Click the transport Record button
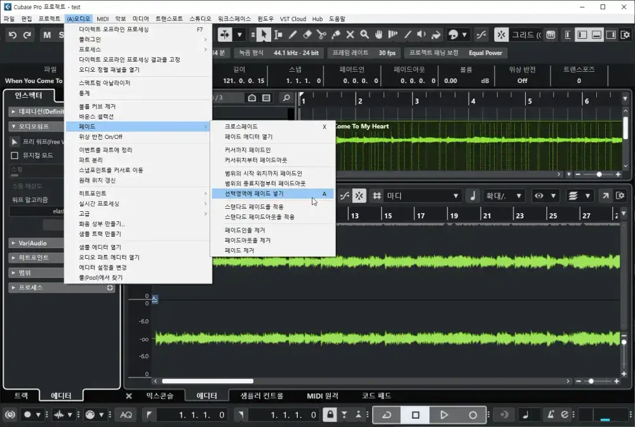This screenshot has width=635, height=427. pyautogui.click(x=472, y=415)
